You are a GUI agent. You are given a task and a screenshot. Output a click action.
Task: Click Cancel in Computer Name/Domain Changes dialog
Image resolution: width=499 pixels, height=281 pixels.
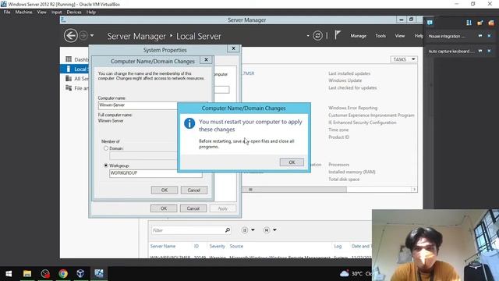pyautogui.click(x=194, y=190)
